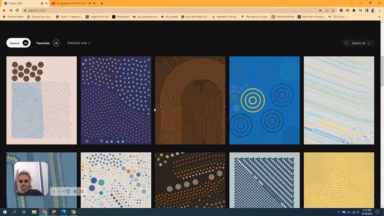Show hidden system tray icons

339,212
